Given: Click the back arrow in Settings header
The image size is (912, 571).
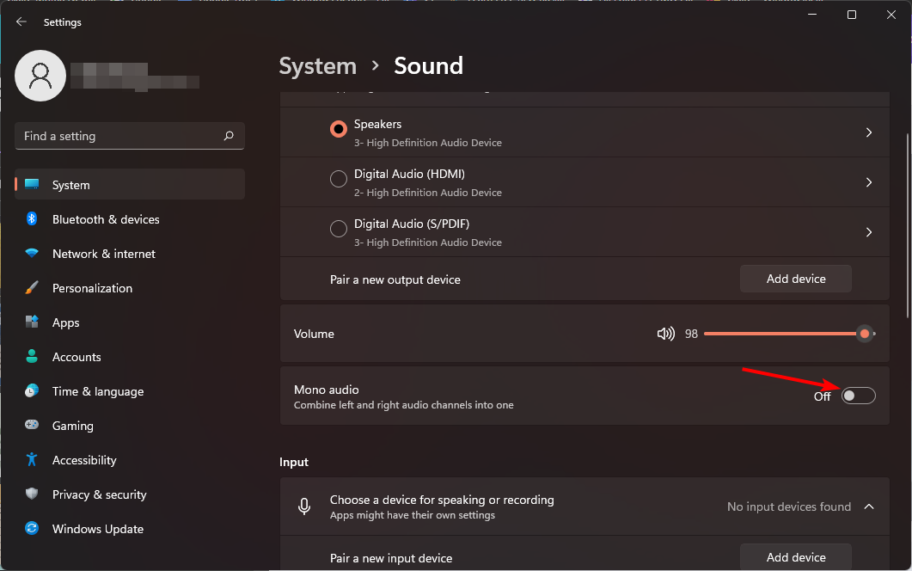Looking at the screenshot, I should 21,22.
